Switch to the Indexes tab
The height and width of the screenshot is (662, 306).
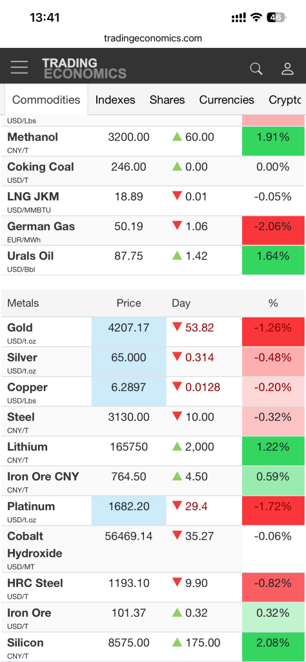(115, 100)
